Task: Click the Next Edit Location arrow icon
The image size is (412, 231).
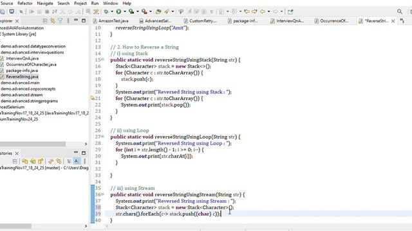Action: [x=254, y=12]
